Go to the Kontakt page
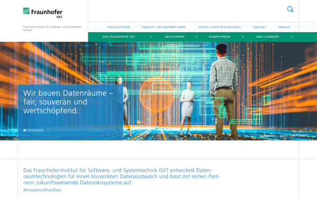Viewport: 317px width, 198px height. 259,27
